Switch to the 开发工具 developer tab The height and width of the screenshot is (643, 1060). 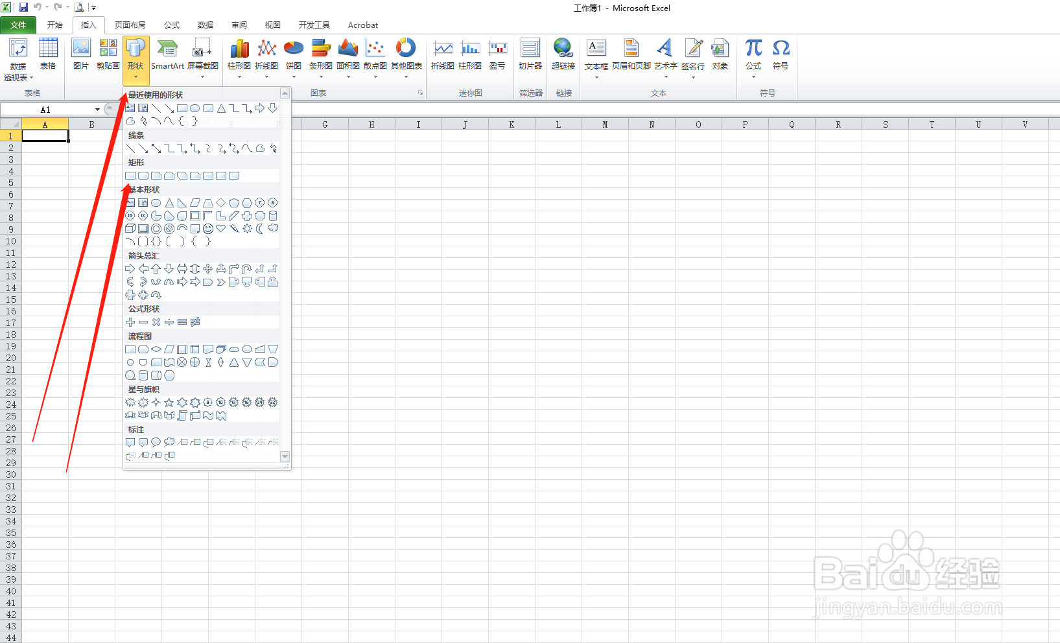coord(314,25)
